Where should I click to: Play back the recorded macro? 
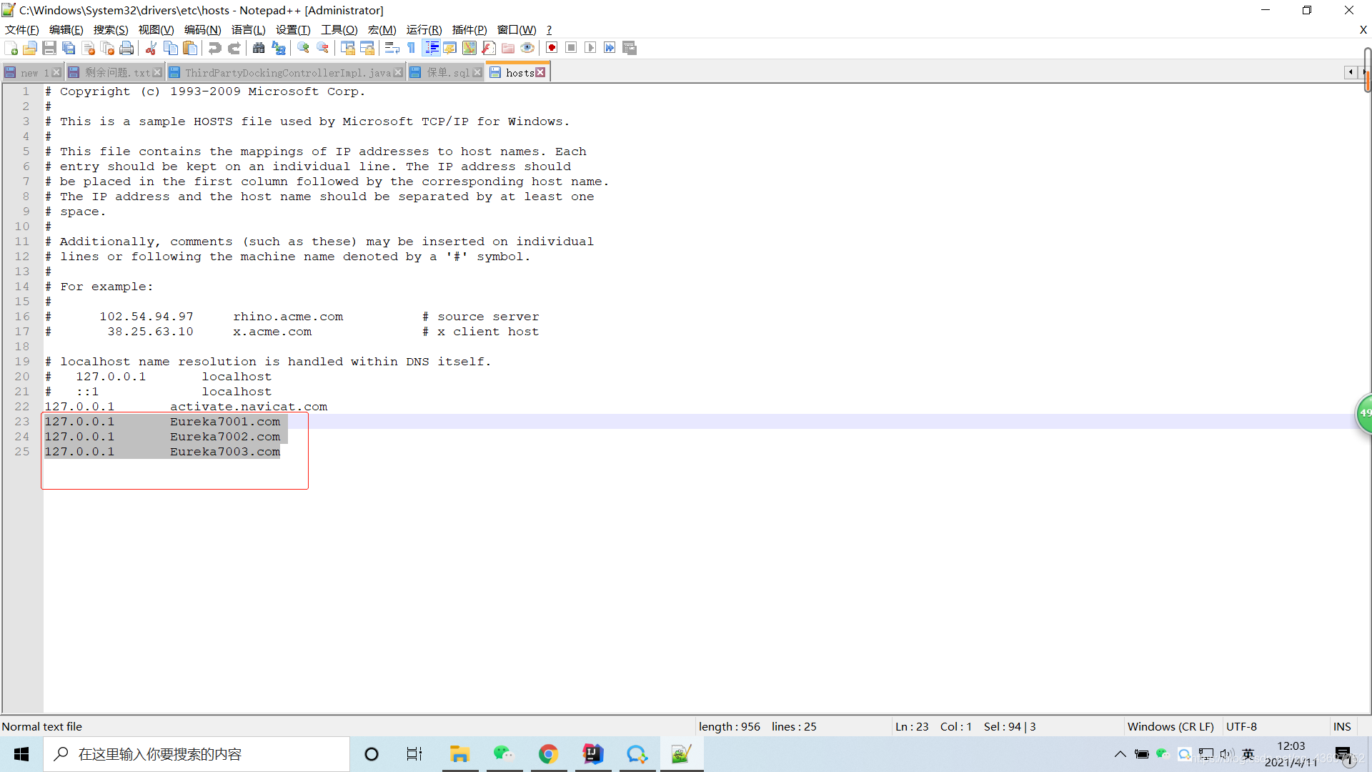[590, 48]
